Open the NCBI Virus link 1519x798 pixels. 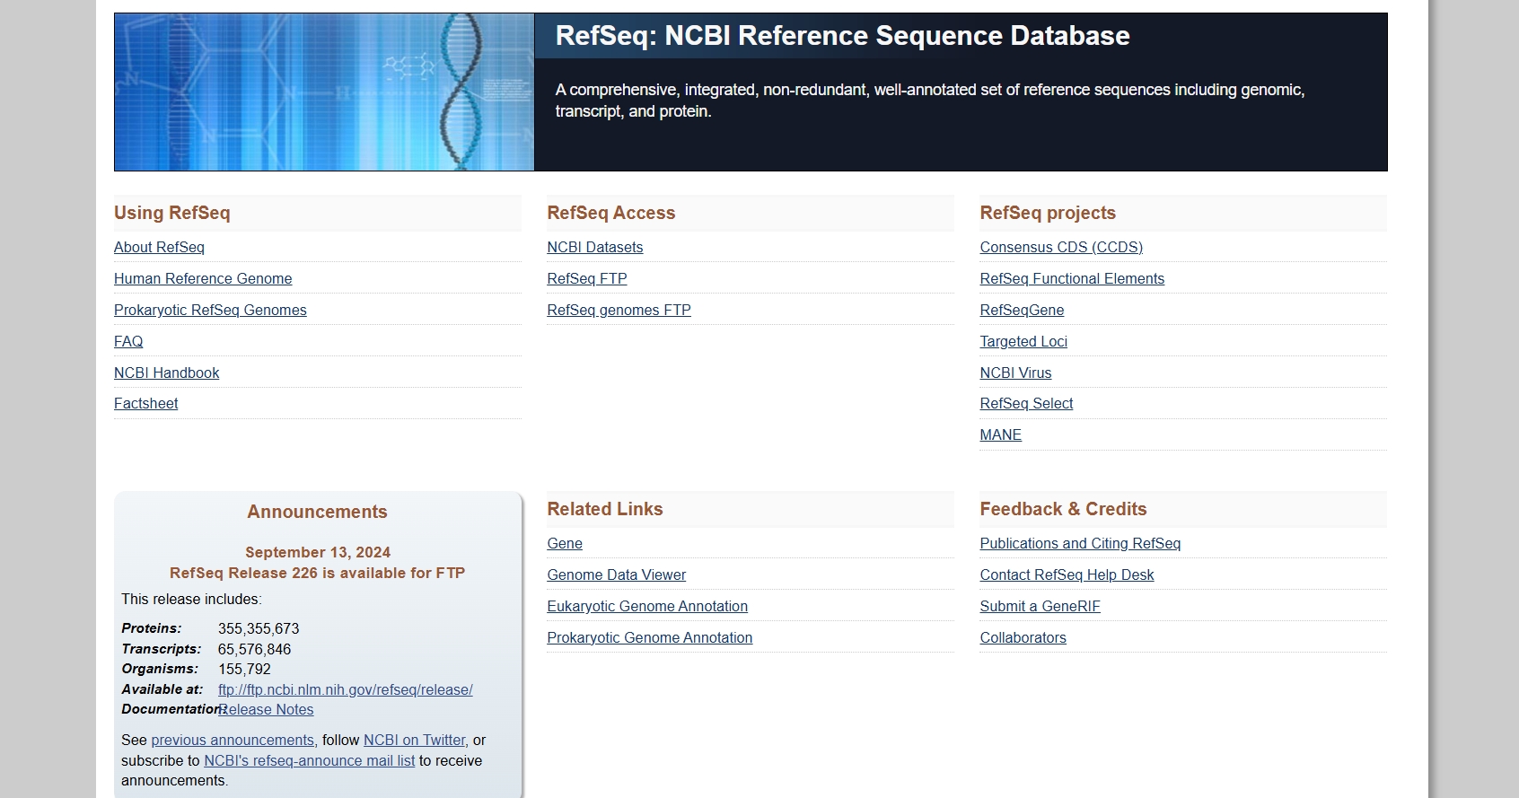1015,373
